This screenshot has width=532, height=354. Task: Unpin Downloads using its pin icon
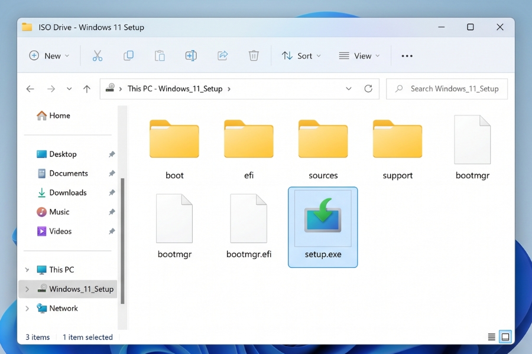click(x=112, y=193)
